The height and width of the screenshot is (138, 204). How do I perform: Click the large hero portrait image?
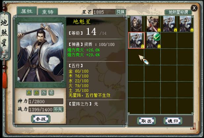[x=41, y=52]
